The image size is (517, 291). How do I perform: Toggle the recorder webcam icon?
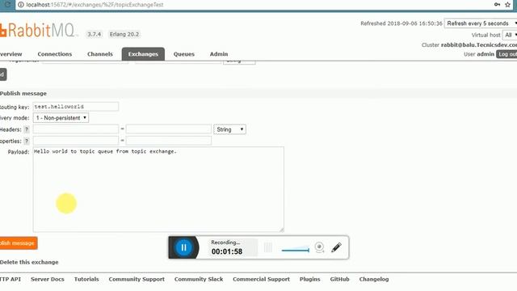coord(319,247)
